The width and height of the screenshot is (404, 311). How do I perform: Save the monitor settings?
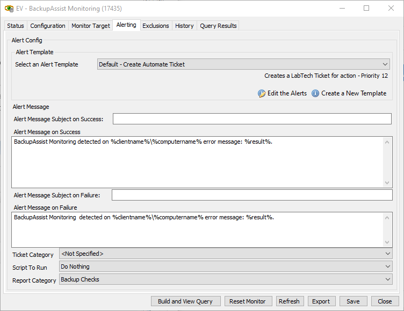(x=353, y=301)
